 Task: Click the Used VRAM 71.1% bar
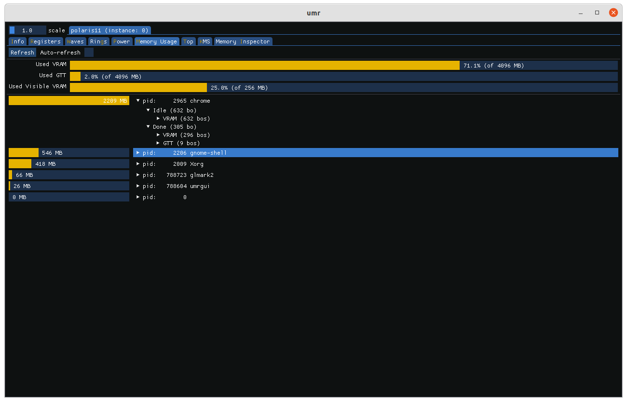(x=344, y=65)
